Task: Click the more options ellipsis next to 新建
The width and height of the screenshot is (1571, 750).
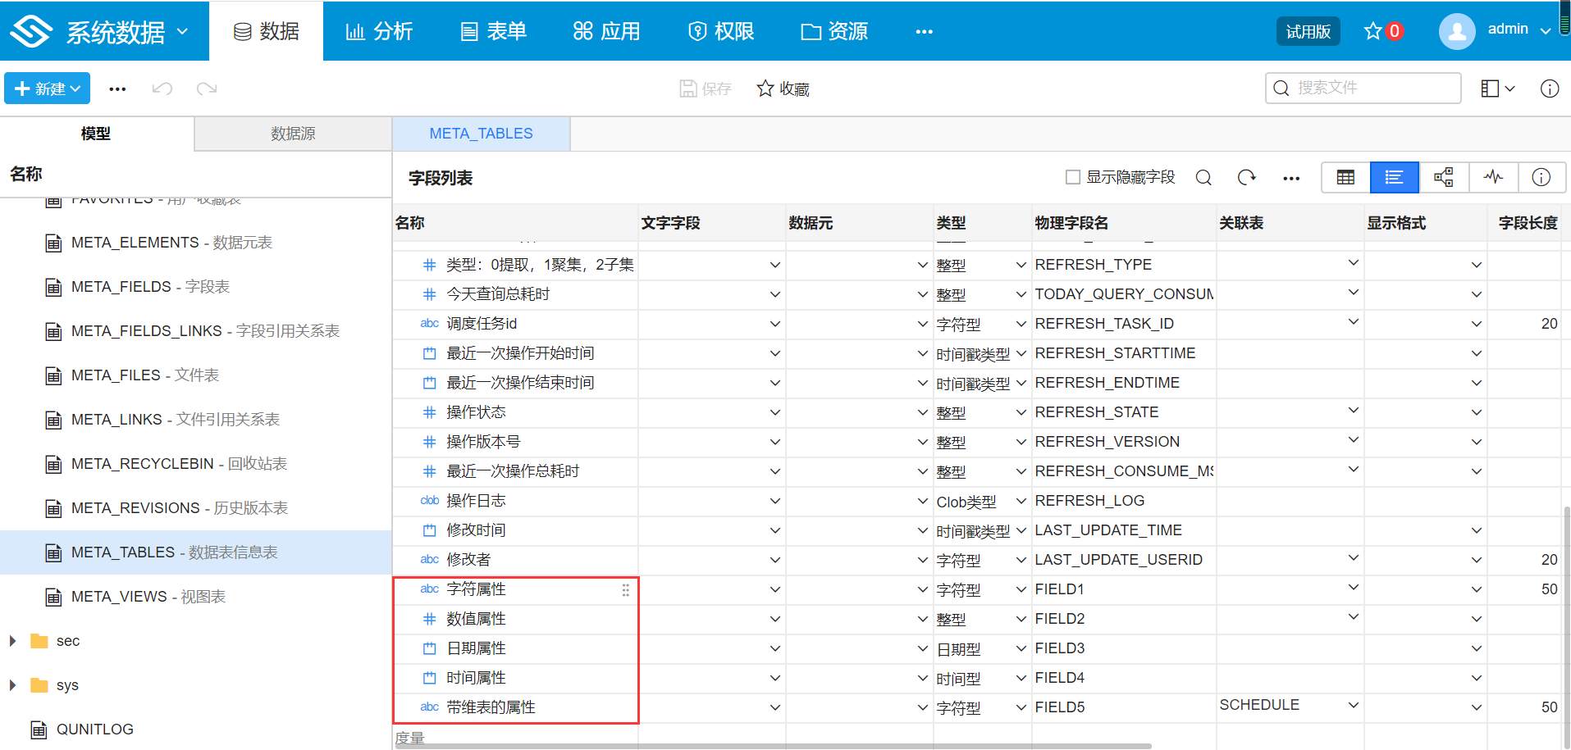Action: coord(117,88)
